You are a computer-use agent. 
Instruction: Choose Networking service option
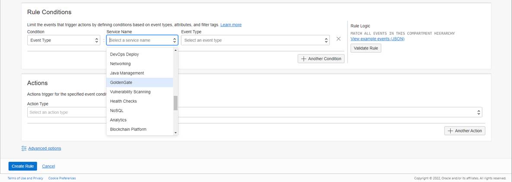(x=120, y=64)
